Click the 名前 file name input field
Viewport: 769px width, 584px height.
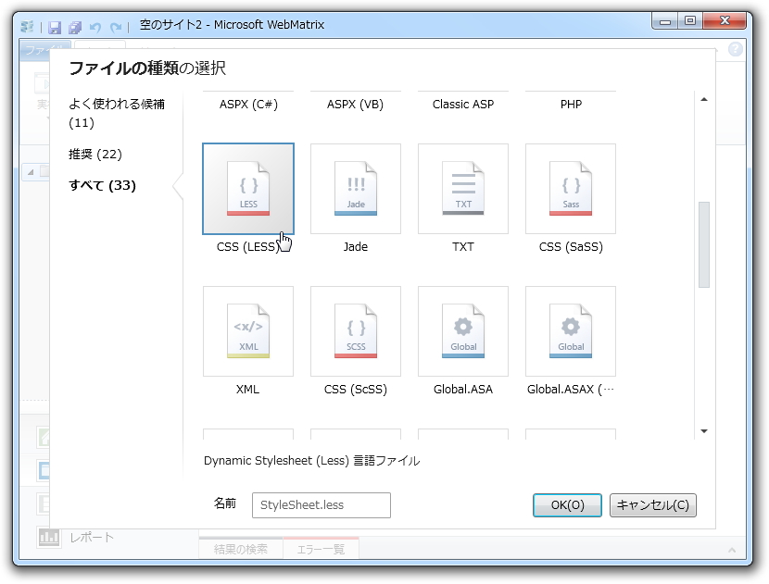point(321,505)
